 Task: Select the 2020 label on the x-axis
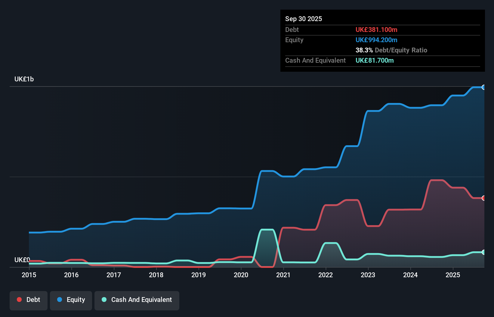click(x=241, y=275)
